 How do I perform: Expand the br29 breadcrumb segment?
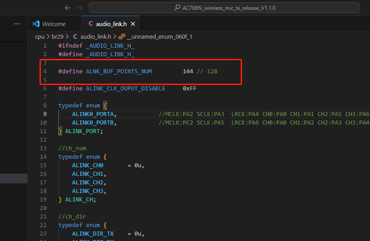click(57, 37)
